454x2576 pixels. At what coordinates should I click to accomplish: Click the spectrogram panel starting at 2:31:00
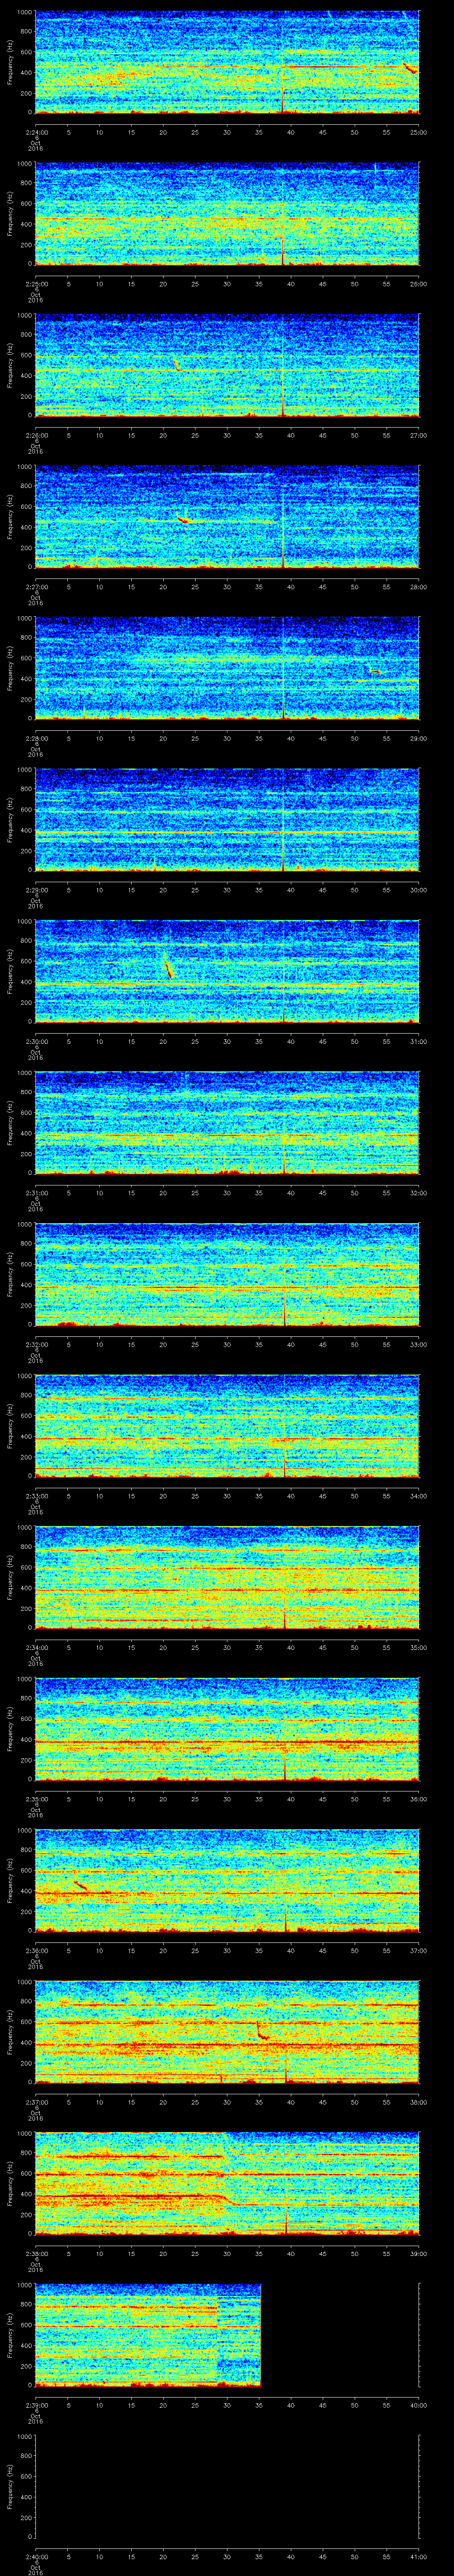tap(227, 1123)
